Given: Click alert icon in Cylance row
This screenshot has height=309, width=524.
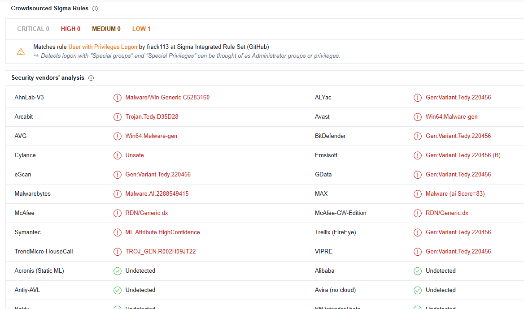Looking at the screenshot, I should [x=117, y=155].
